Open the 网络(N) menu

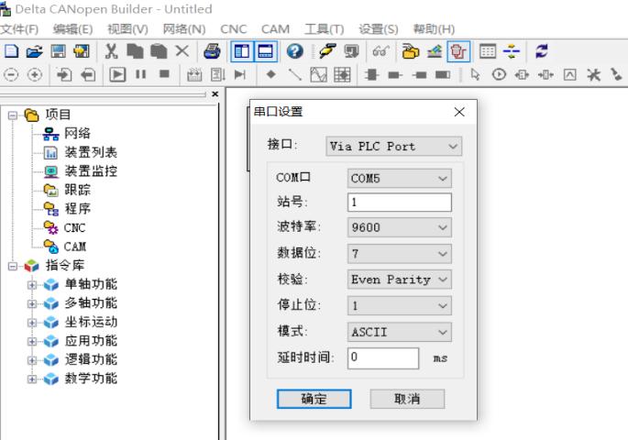[184, 28]
